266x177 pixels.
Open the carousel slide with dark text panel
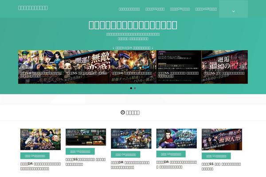tap(179, 67)
